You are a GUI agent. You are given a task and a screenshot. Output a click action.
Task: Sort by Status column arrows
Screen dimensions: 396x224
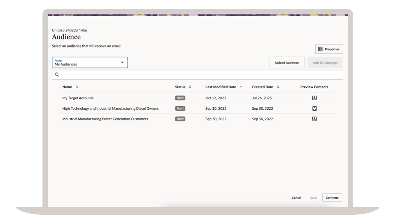(190, 87)
